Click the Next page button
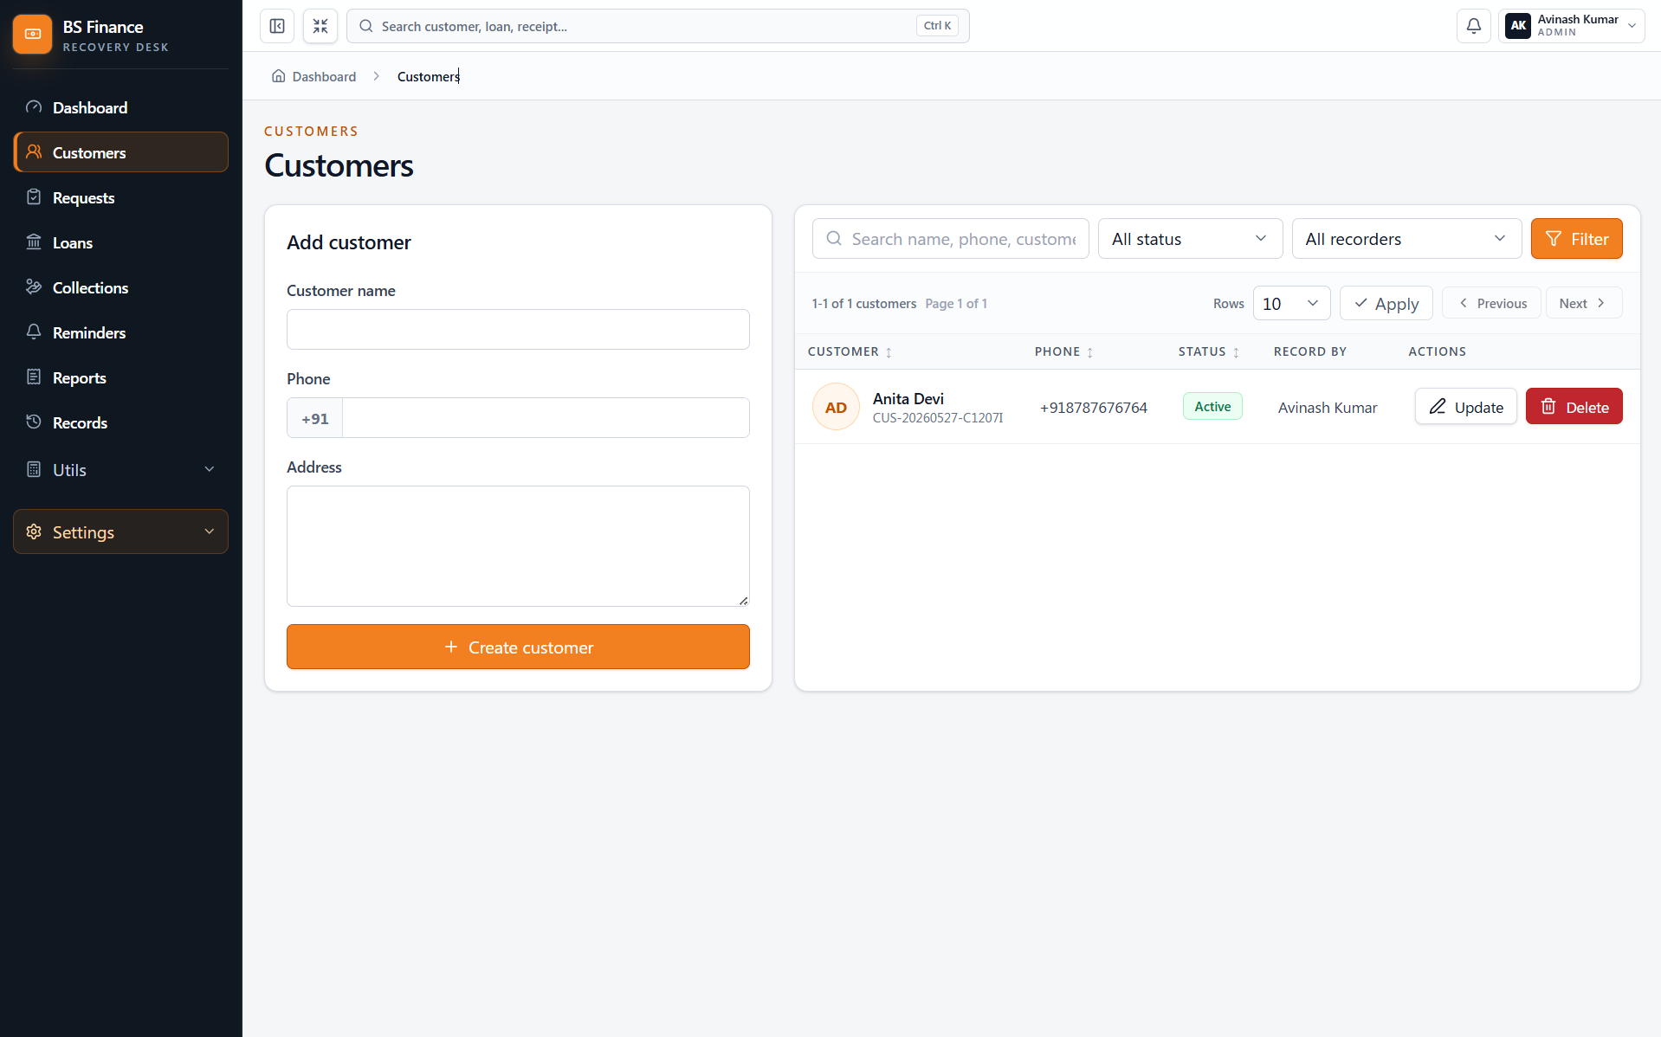 point(1583,303)
